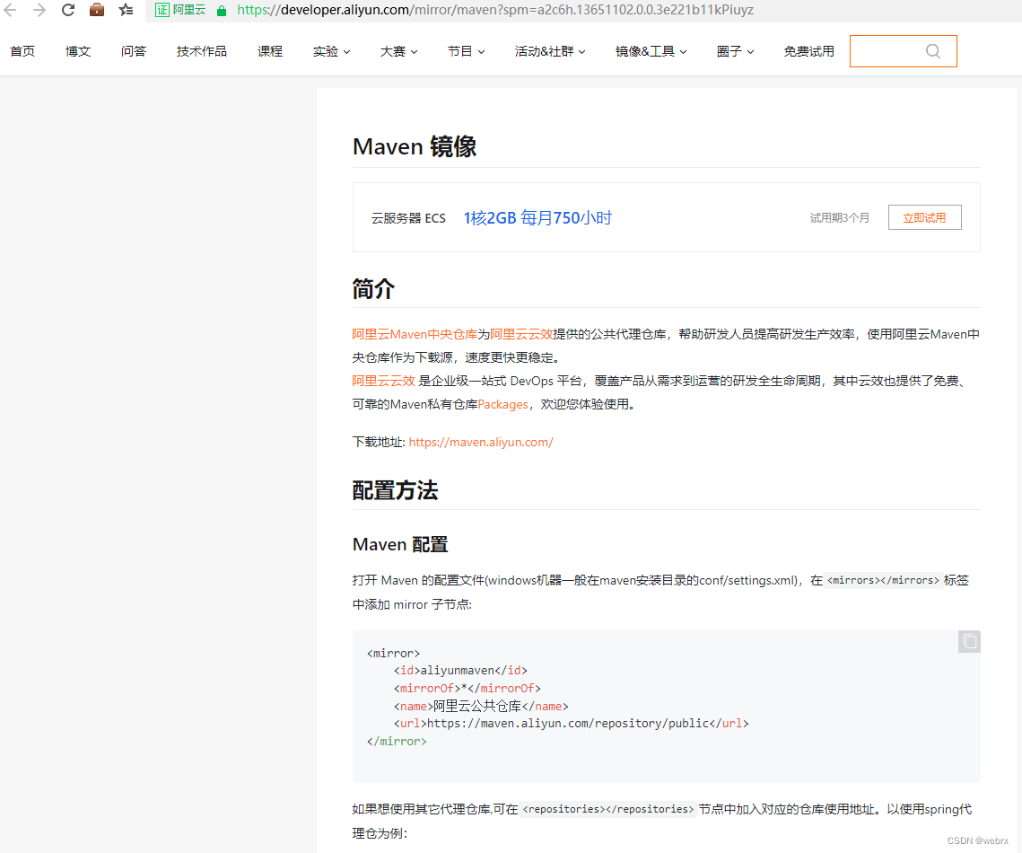This screenshot has height=853, width=1022.
Task: Expand the 大赛 dropdown menu
Action: point(399,51)
